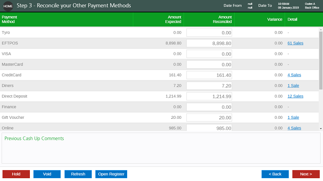Open 4 Sales detail for CreditCard

(x=294, y=75)
